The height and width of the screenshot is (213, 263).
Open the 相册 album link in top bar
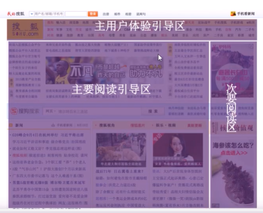[x=128, y=14]
